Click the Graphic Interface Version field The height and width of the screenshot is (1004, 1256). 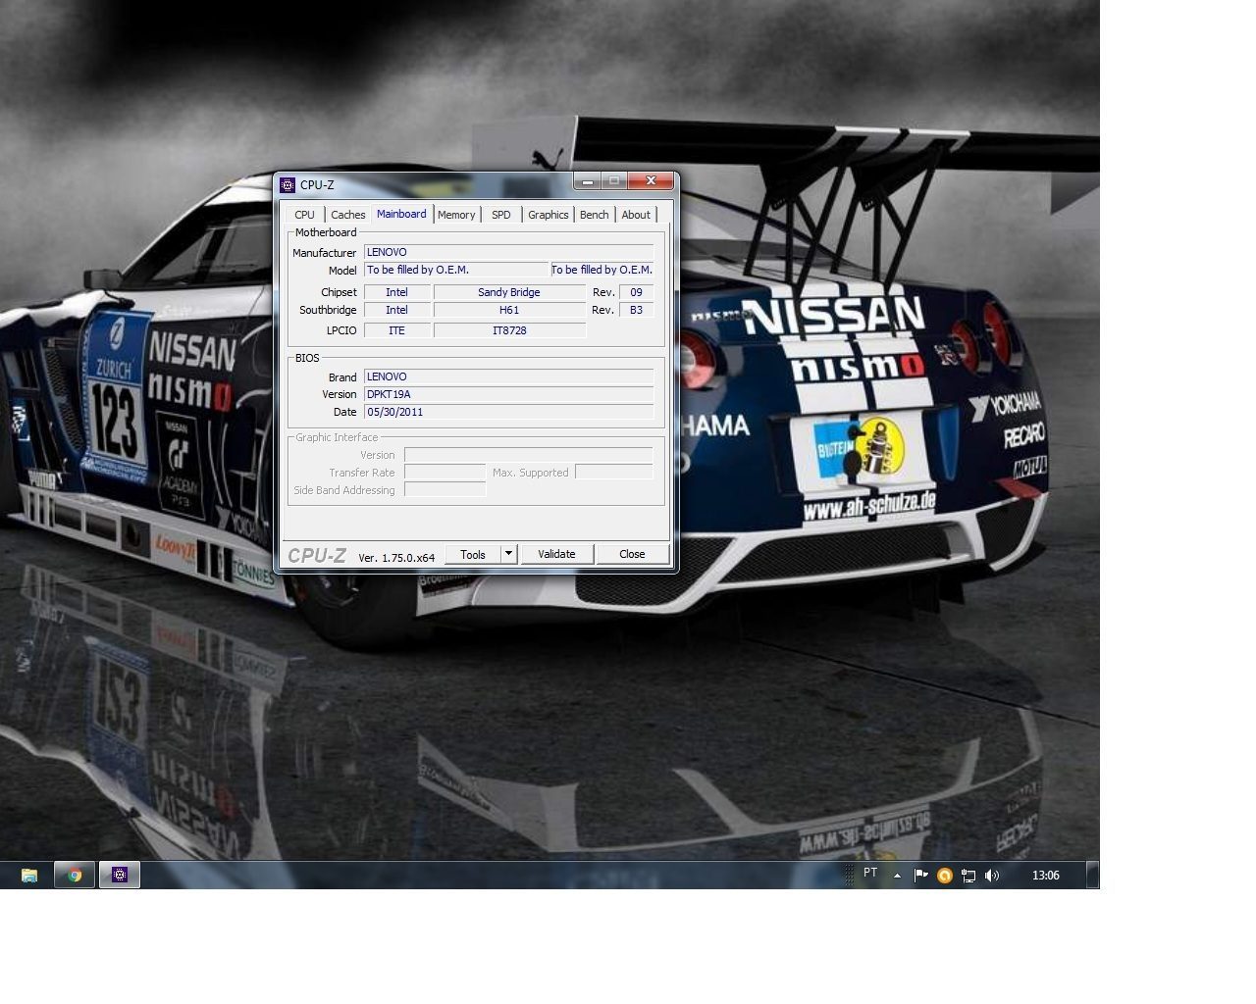point(528,455)
